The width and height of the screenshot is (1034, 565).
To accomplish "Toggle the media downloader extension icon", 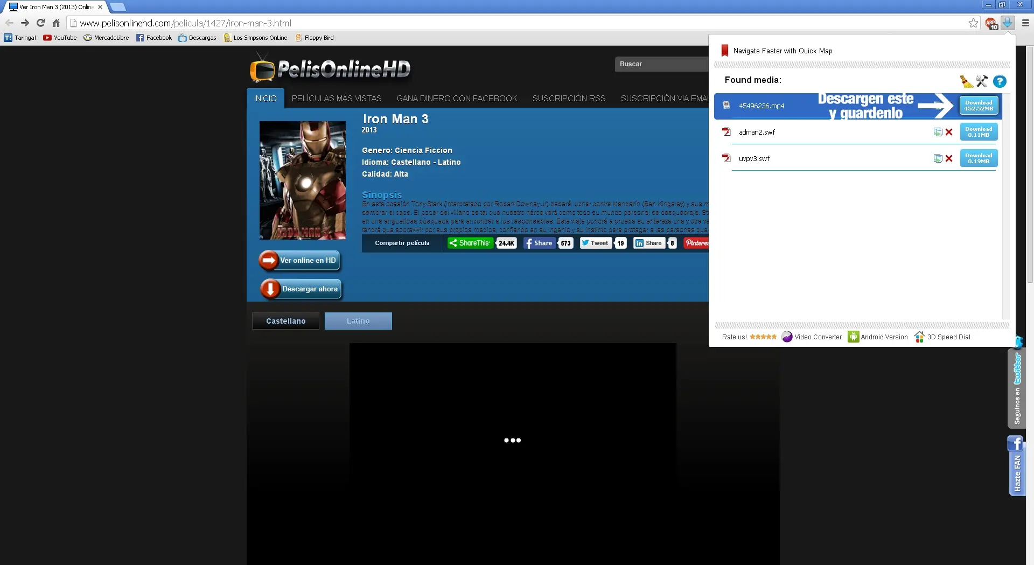I will pyautogui.click(x=1008, y=23).
